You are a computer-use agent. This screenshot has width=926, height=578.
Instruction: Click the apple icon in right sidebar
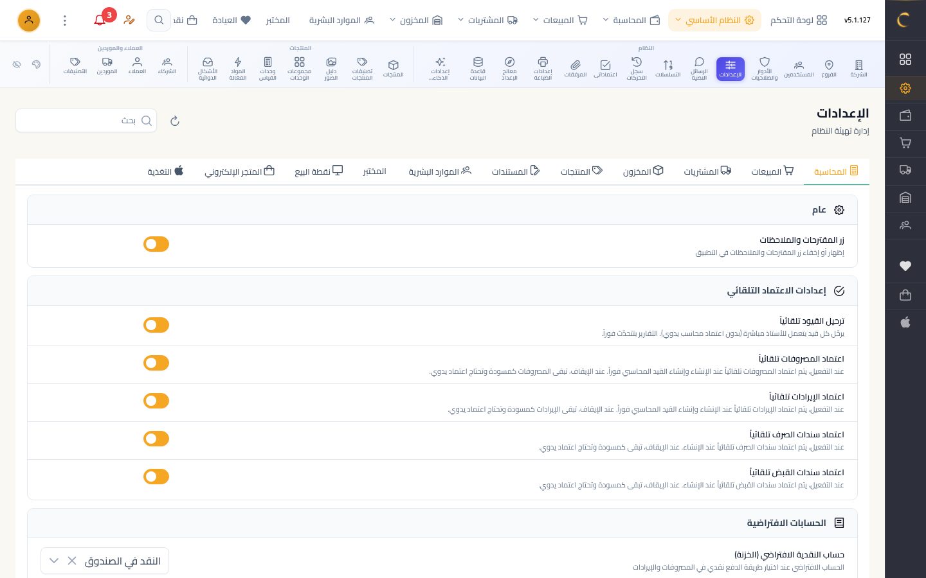tap(905, 322)
